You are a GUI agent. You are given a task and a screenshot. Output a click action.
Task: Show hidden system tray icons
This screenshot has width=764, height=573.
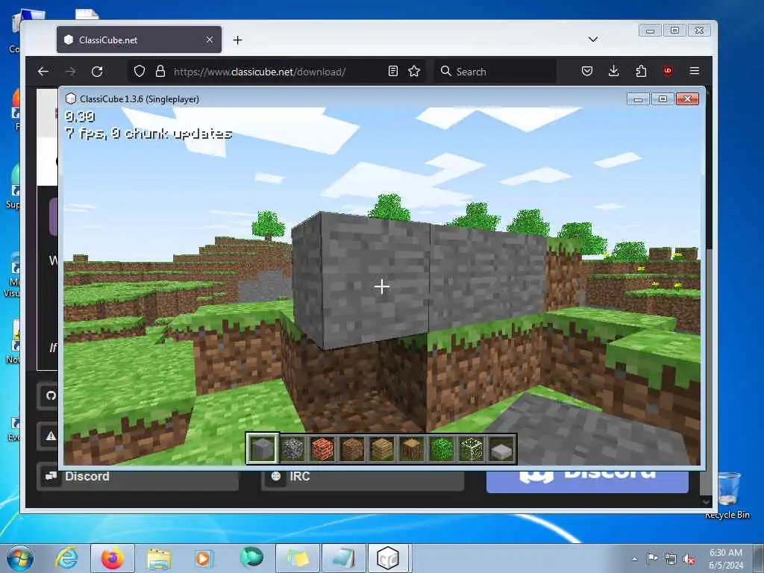[x=634, y=559]
